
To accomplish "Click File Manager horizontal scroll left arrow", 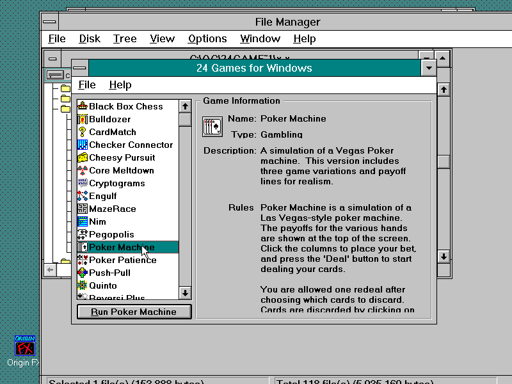I will tap(51, 269).
